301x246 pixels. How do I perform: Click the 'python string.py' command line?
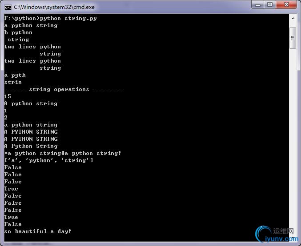pyautogui.click(x=51, y=18)
